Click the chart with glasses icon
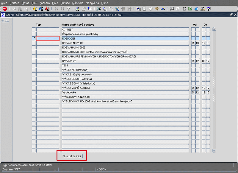238x173 pixels. point(172,9)
